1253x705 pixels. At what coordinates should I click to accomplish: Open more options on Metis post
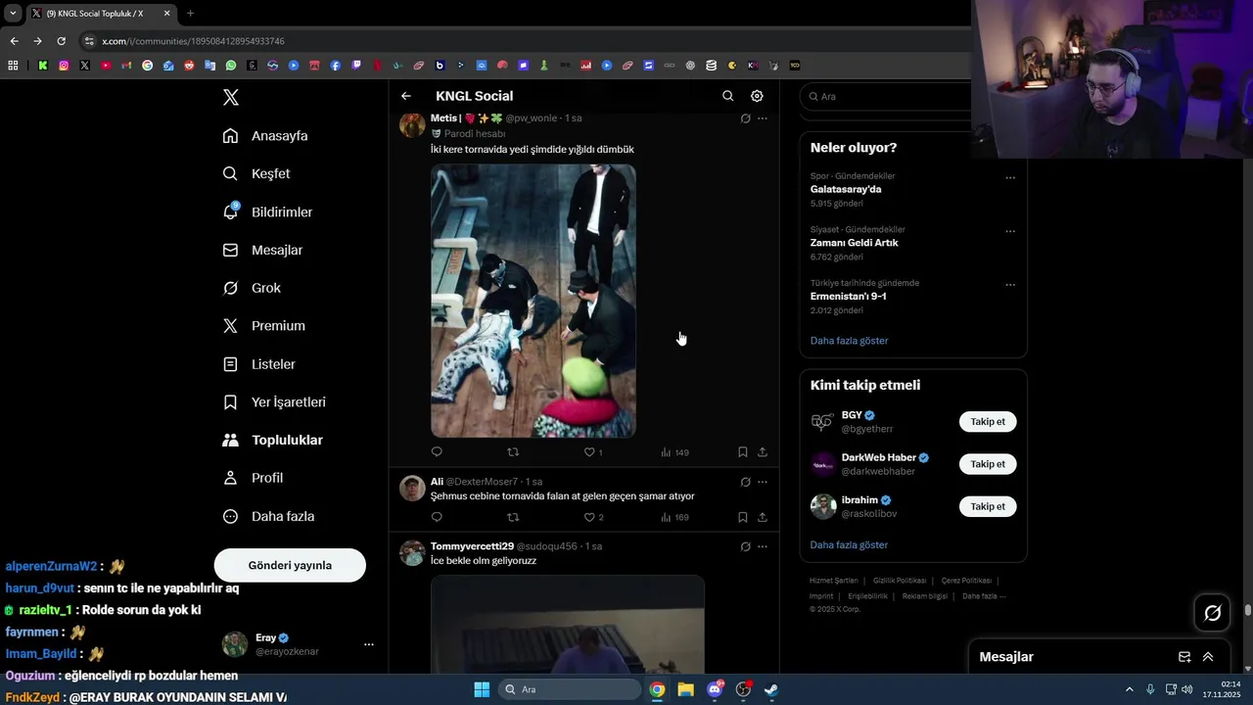763,118
